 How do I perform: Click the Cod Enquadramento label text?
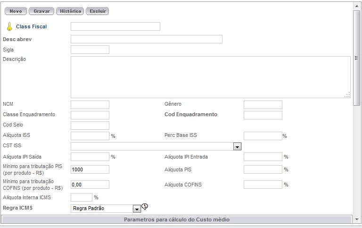click(x=191, y=114)
